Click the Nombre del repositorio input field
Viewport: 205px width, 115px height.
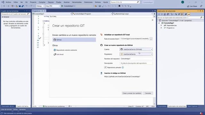click(136, 59)
